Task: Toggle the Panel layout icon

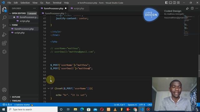Action: [170, 3]
